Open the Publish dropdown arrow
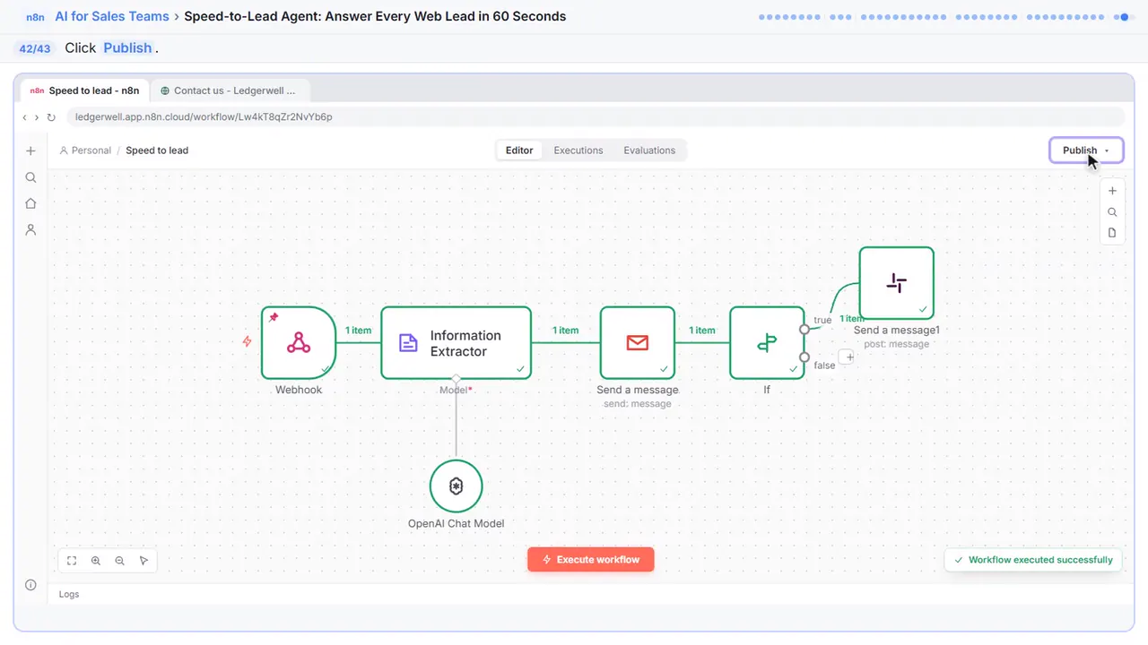The image size is (1148, 645). pos(1107,150)
